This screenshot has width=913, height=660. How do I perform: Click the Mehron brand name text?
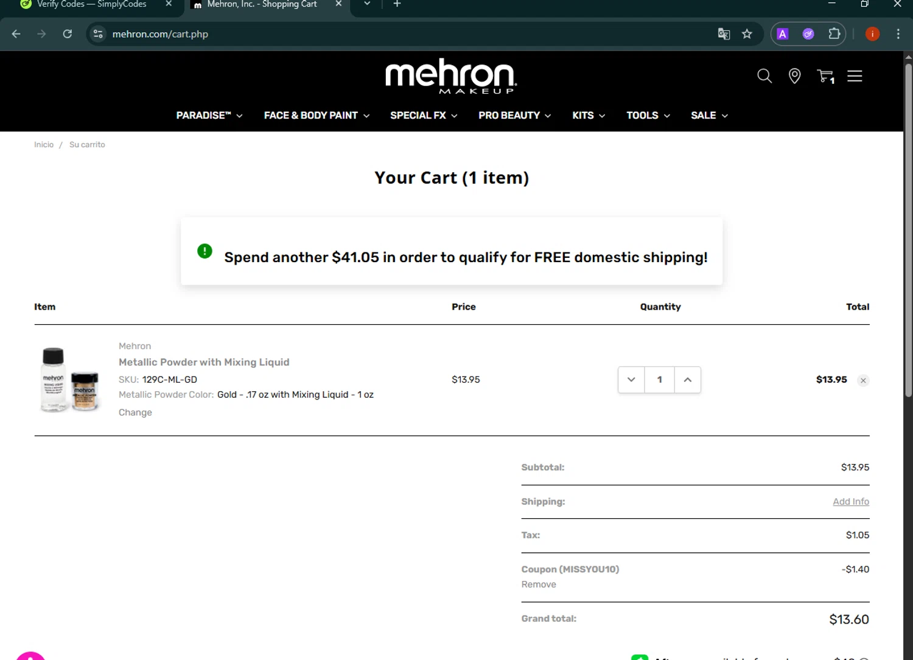(135, 346)
